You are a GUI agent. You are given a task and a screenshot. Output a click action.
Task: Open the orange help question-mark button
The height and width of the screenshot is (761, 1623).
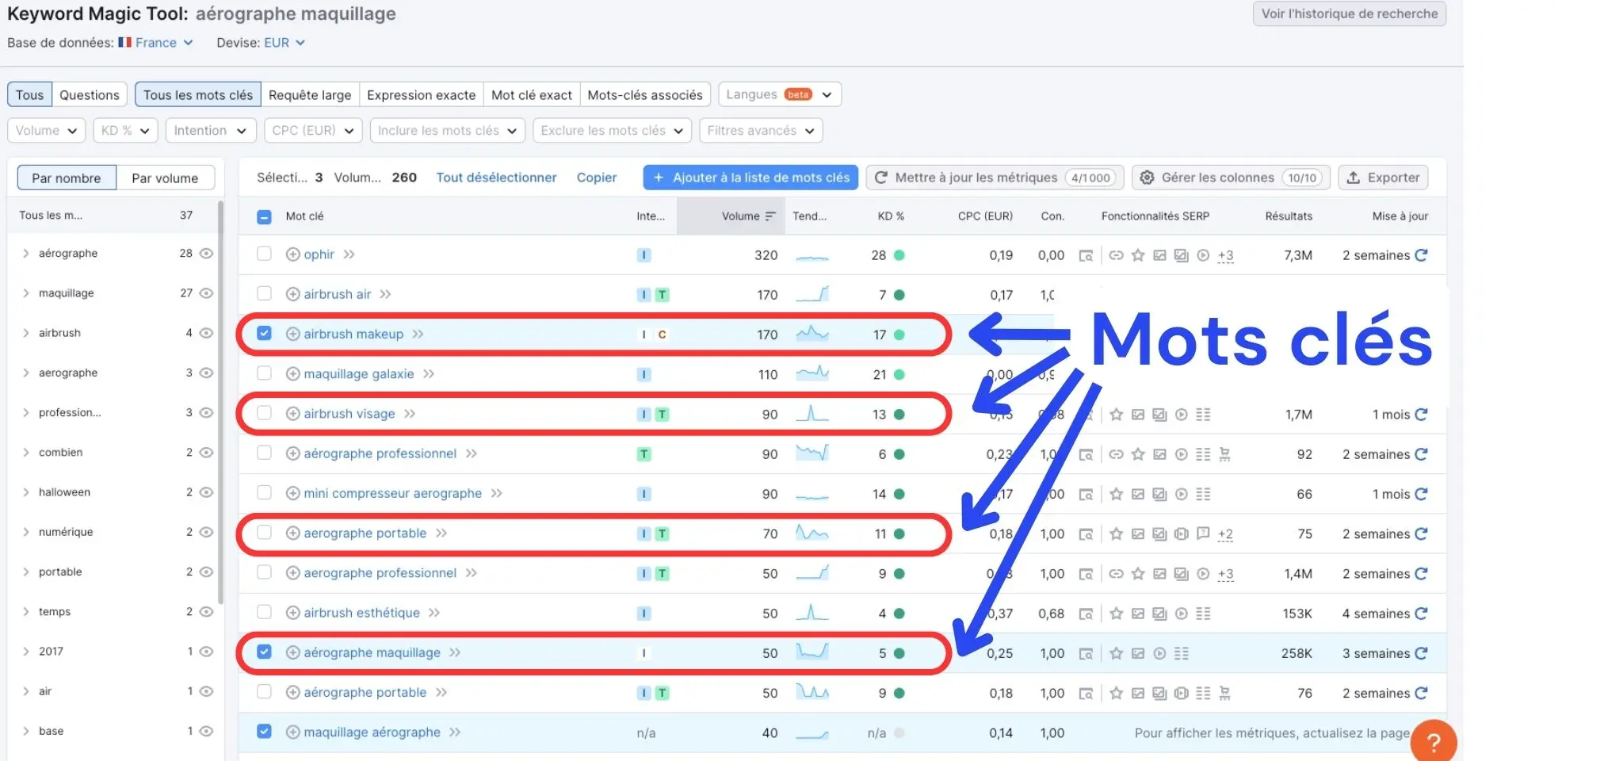(x=1433, y=742)
